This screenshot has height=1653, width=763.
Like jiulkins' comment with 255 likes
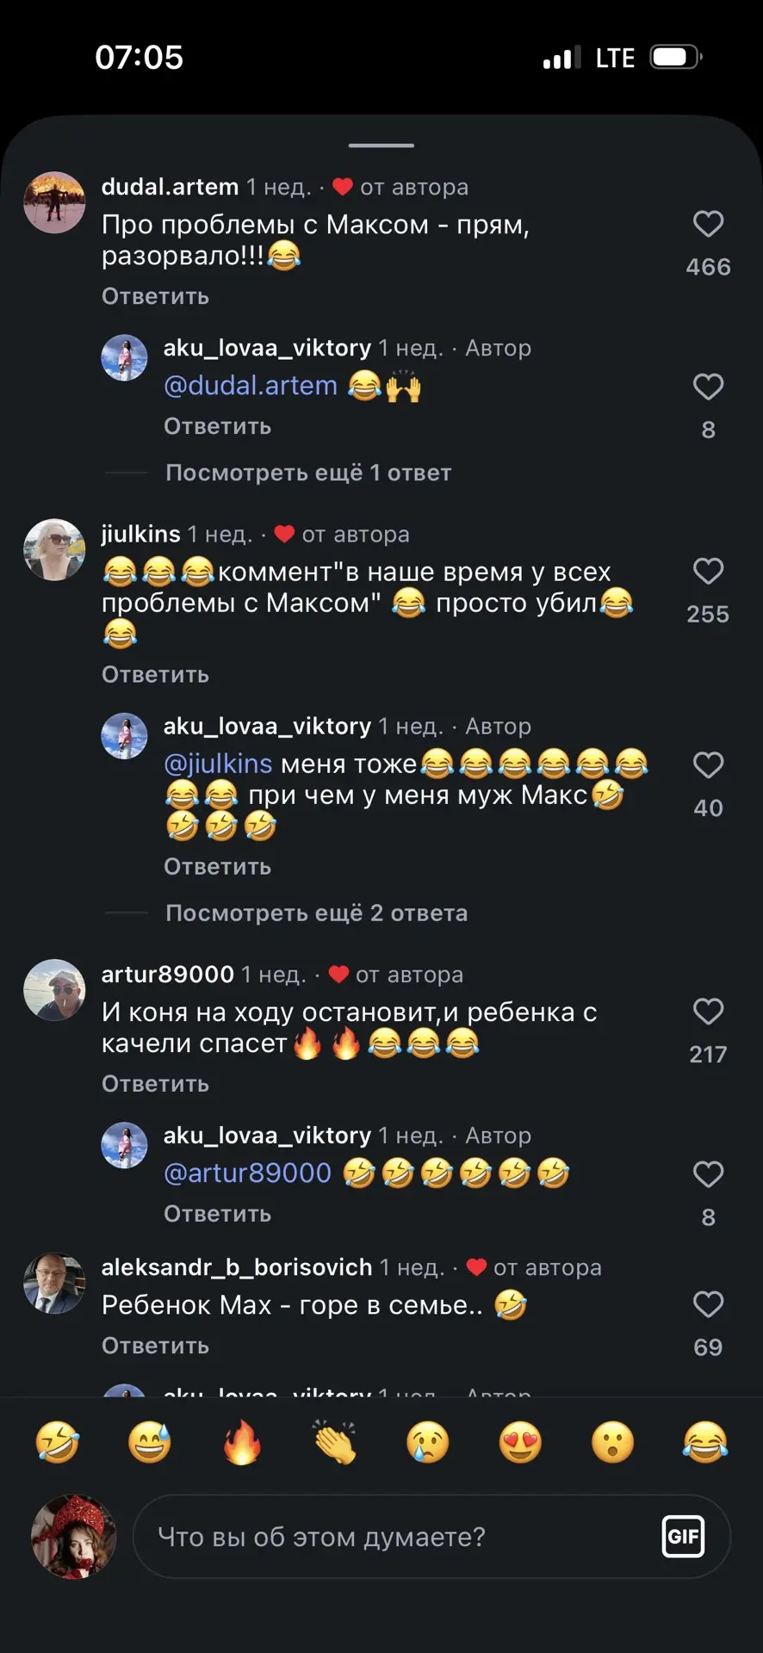(x=708, y=571)
